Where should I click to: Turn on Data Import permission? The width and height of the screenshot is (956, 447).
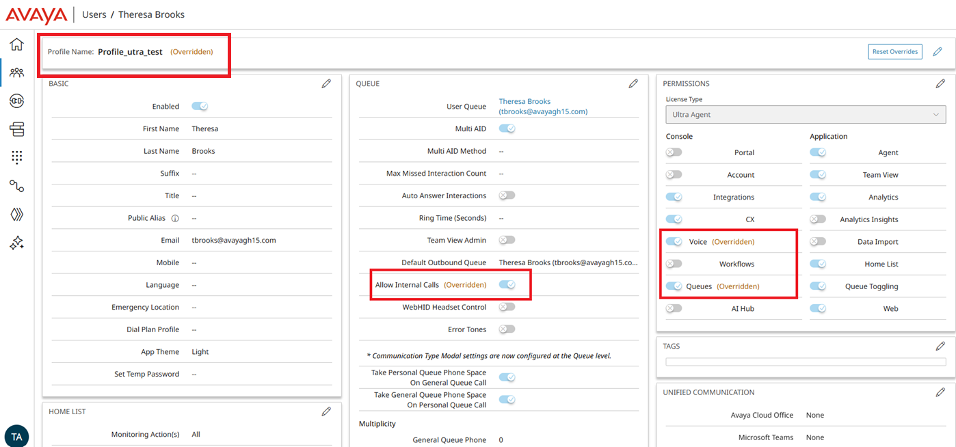click(x=818, y=241)
